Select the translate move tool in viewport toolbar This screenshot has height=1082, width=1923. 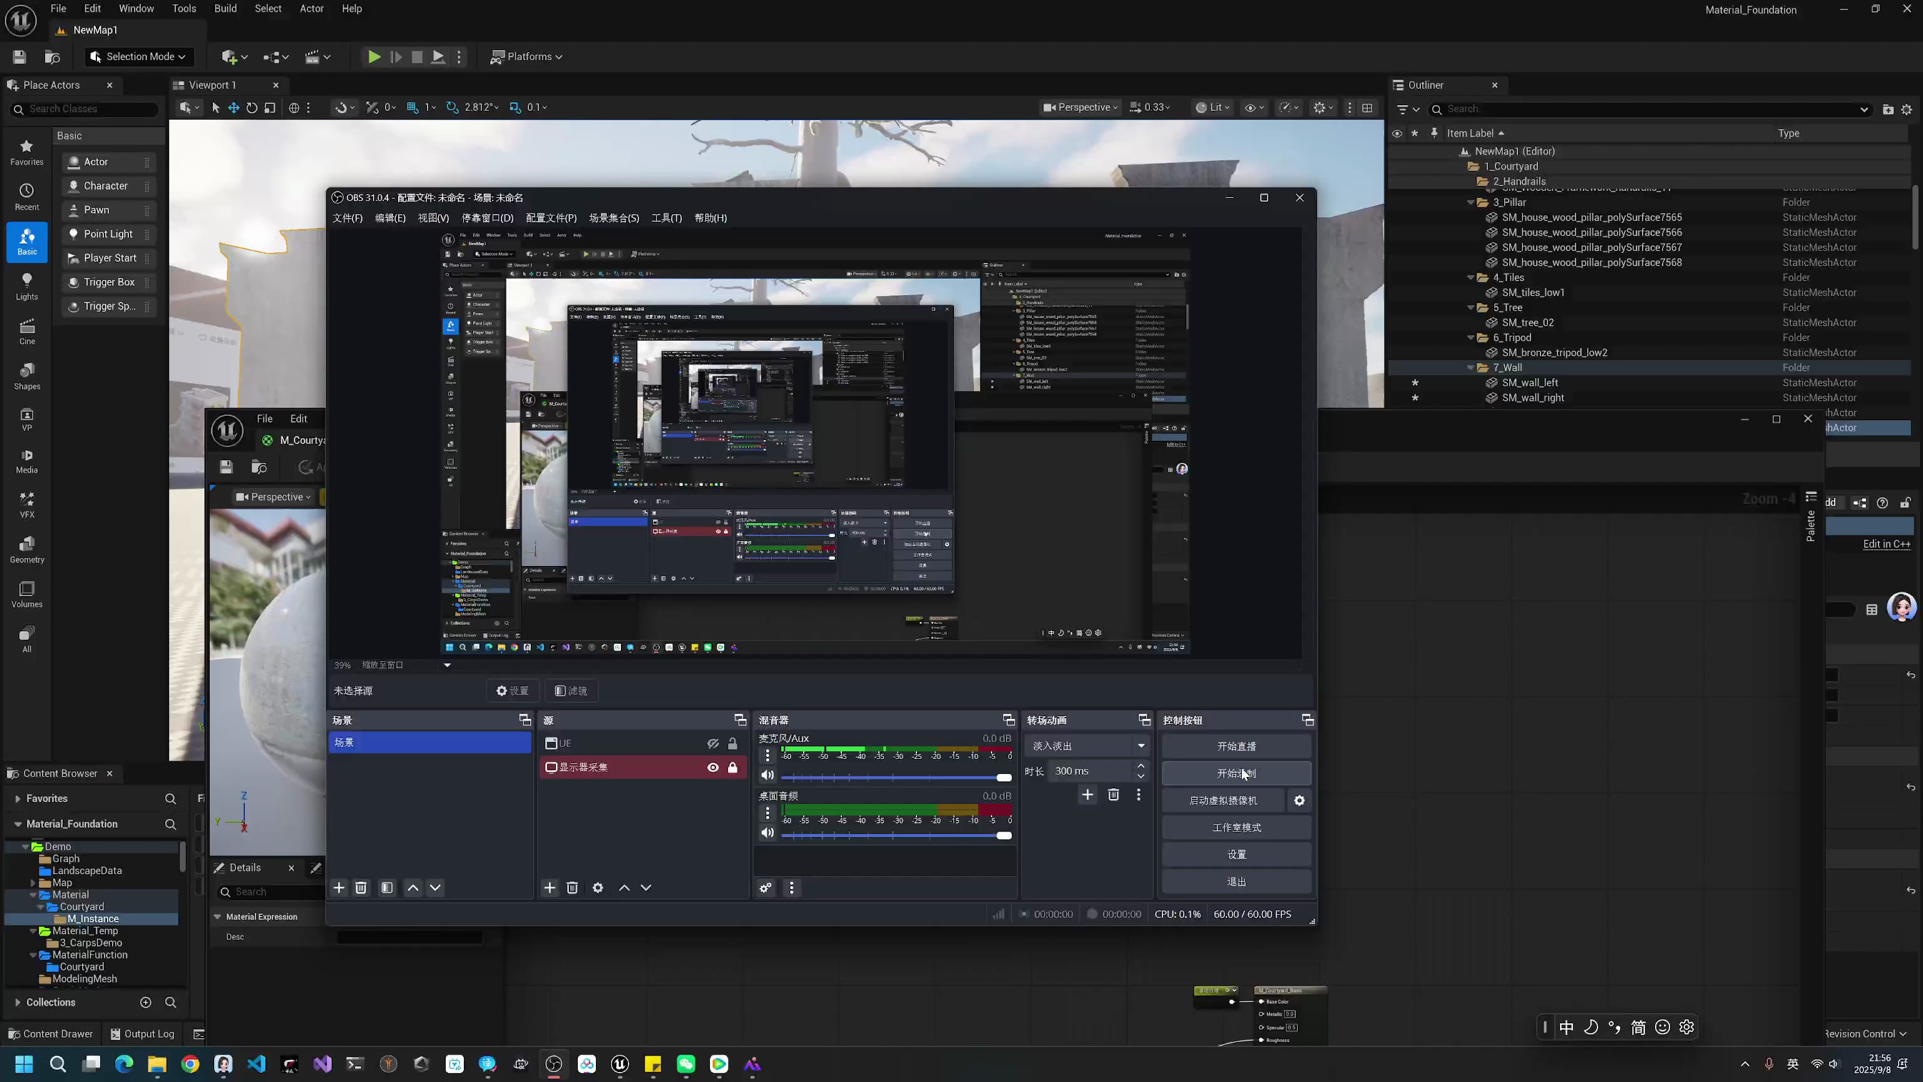233,108
